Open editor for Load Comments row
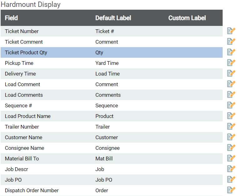Image resolution: width=237 pixels, height=196 pixels. (x=231, y=95)
